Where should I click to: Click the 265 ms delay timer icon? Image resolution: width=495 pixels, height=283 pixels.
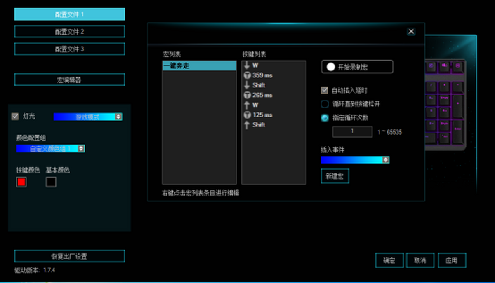coord(247,95)
